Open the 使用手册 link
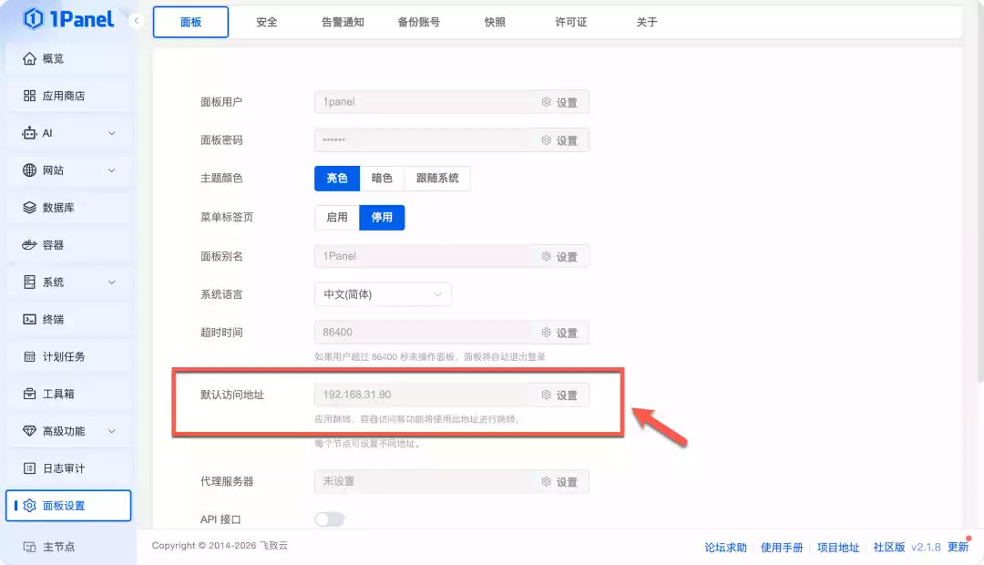The image size is (984, 565). click(782, 548)
